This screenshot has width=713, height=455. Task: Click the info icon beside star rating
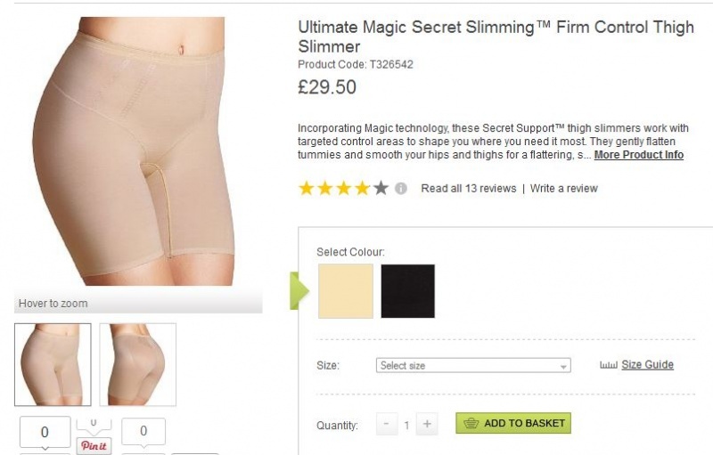pyautogui.click(x=401, y=189)
